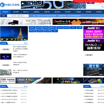Image resolution: width=104 pixels, height=104 pixels.
Task: Select the CPU category tab
Action: [73, 27]
